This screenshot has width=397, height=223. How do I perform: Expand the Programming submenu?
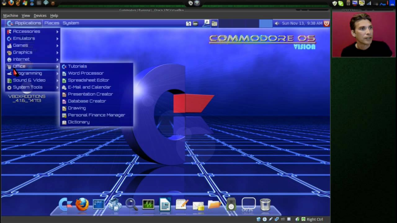pyautogui.click(x=33, y=73)
